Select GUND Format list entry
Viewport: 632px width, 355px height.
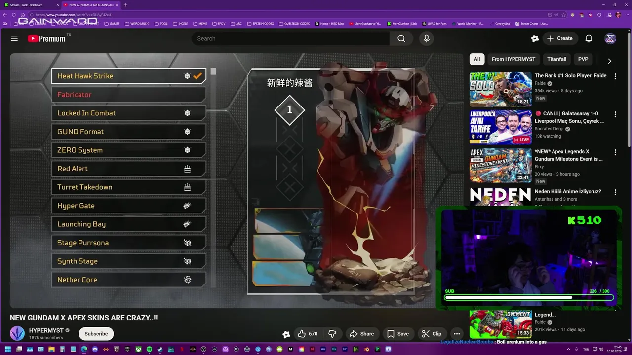point(129,132)
